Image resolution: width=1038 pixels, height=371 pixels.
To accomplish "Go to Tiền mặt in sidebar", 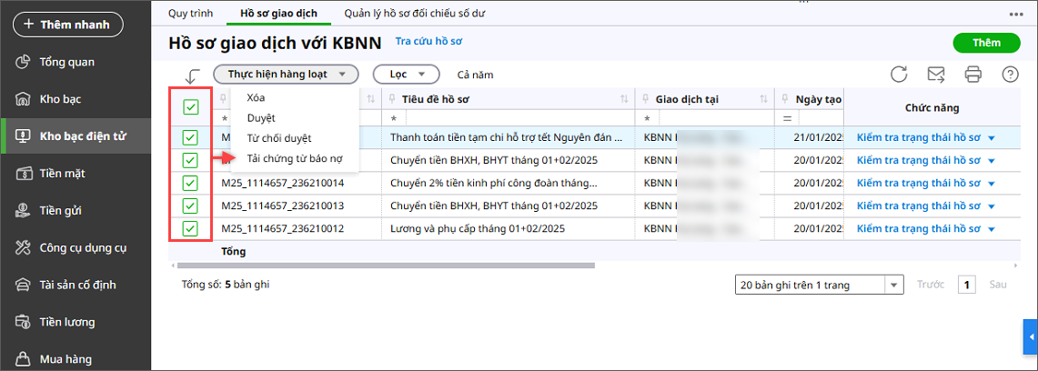I will pyautogui.click(x=62, y=173).
